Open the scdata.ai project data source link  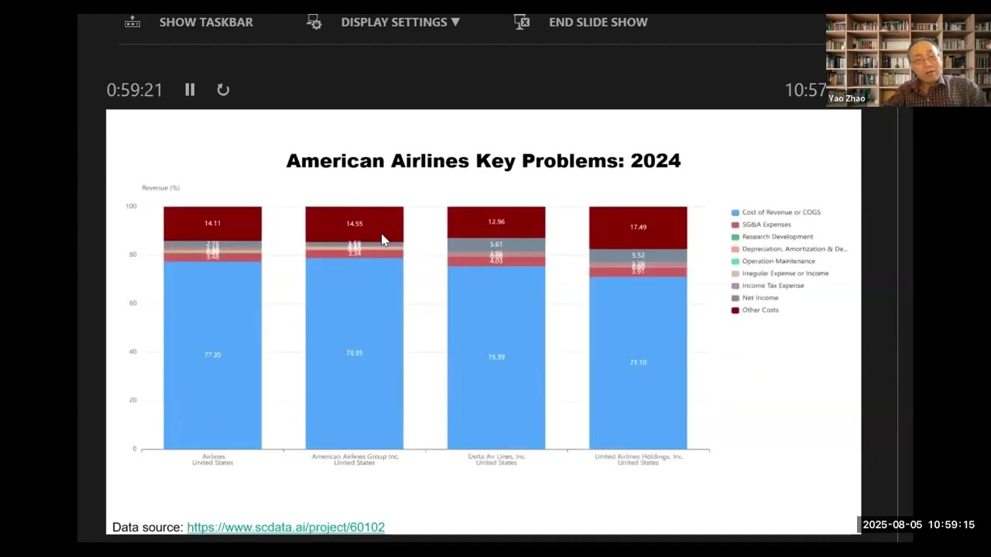[286, 527]
